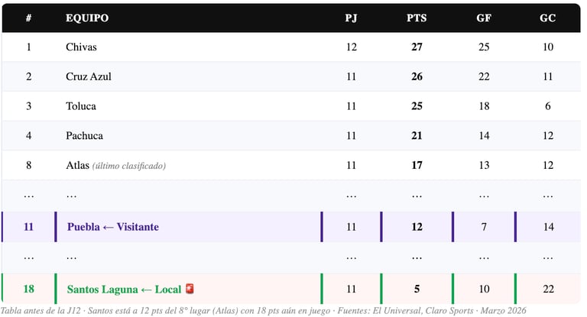
Task: Click Chivas' 27 points value
Action: [417, 47]
